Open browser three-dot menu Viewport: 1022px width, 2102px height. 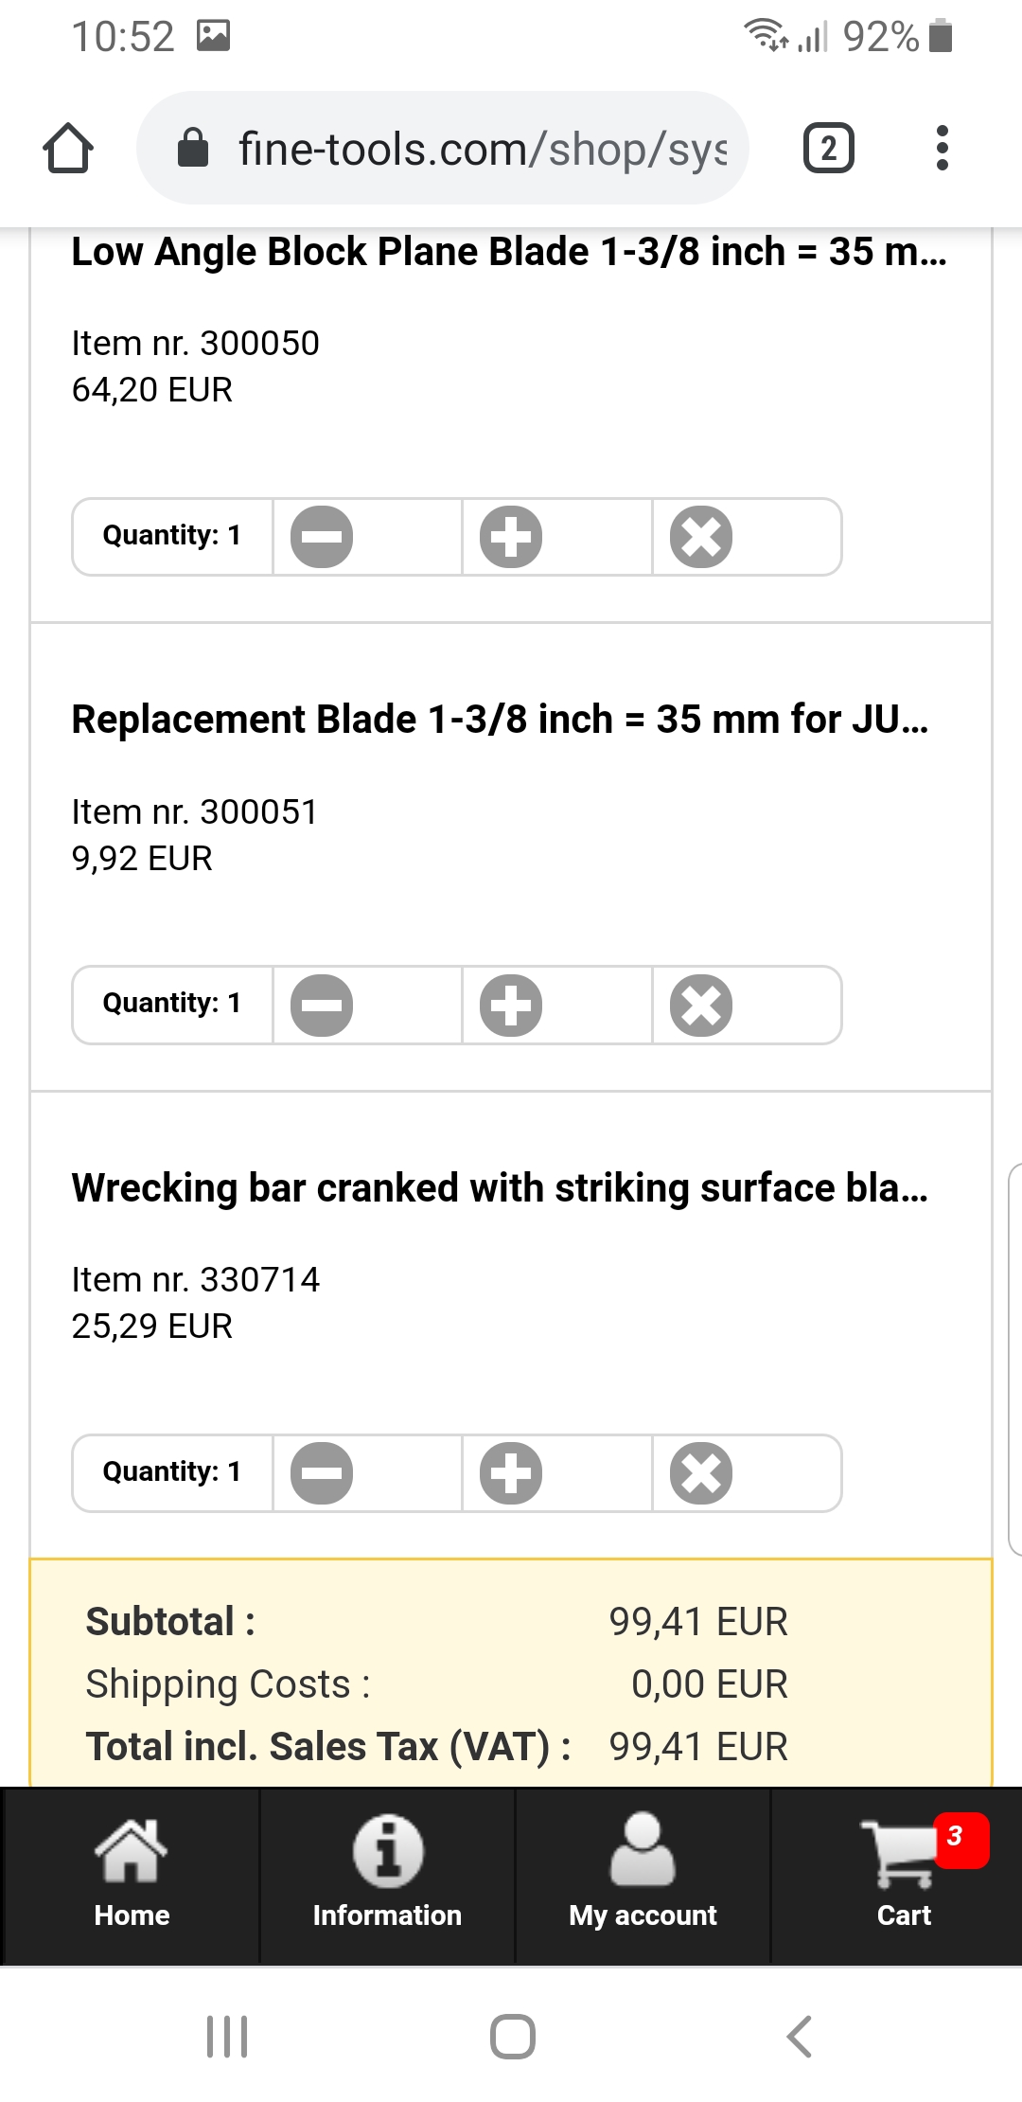(x=942, y=149)
